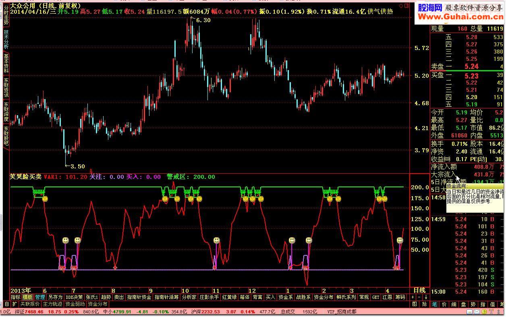Image resolution: width=506 pixels, height=317 pixels.
Task: Open 关联报价 bottom tab
Action: (x=30, y=304)
